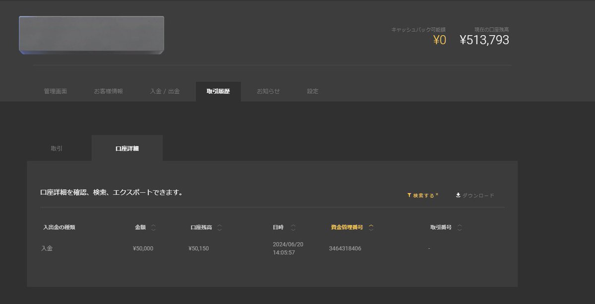Screen dimensions: 595x304
Task: Sort by 金額 column arrows
Action: pos(153,228)
